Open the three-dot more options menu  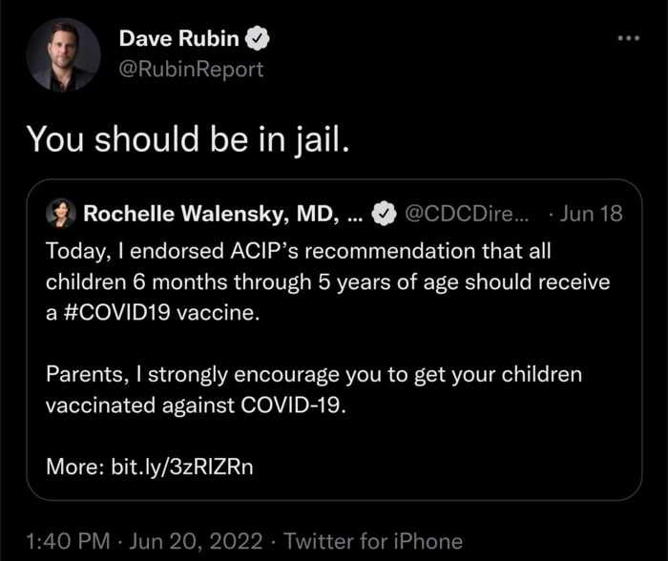point(627,38)
